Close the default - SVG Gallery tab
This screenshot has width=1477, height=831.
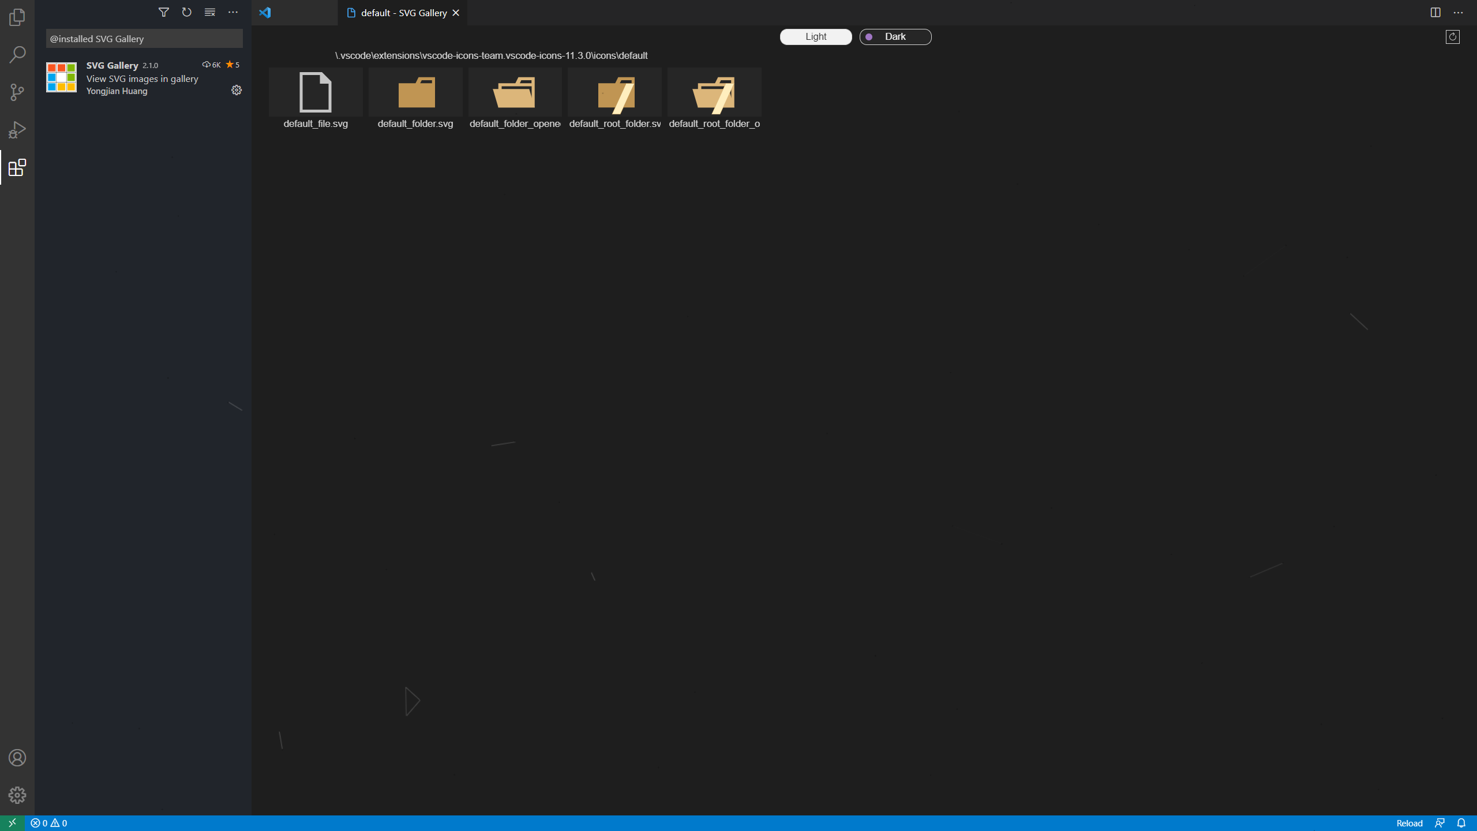point(456,13)
